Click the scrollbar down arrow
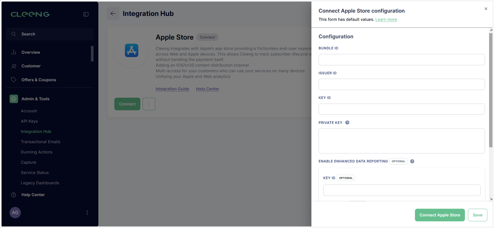Screen dimensions: 494x228 (491, 199)
